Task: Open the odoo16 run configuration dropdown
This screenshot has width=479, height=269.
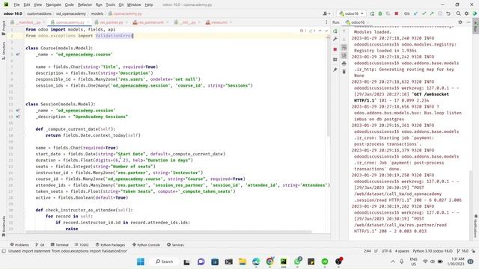Action: [x=351, y=13]
